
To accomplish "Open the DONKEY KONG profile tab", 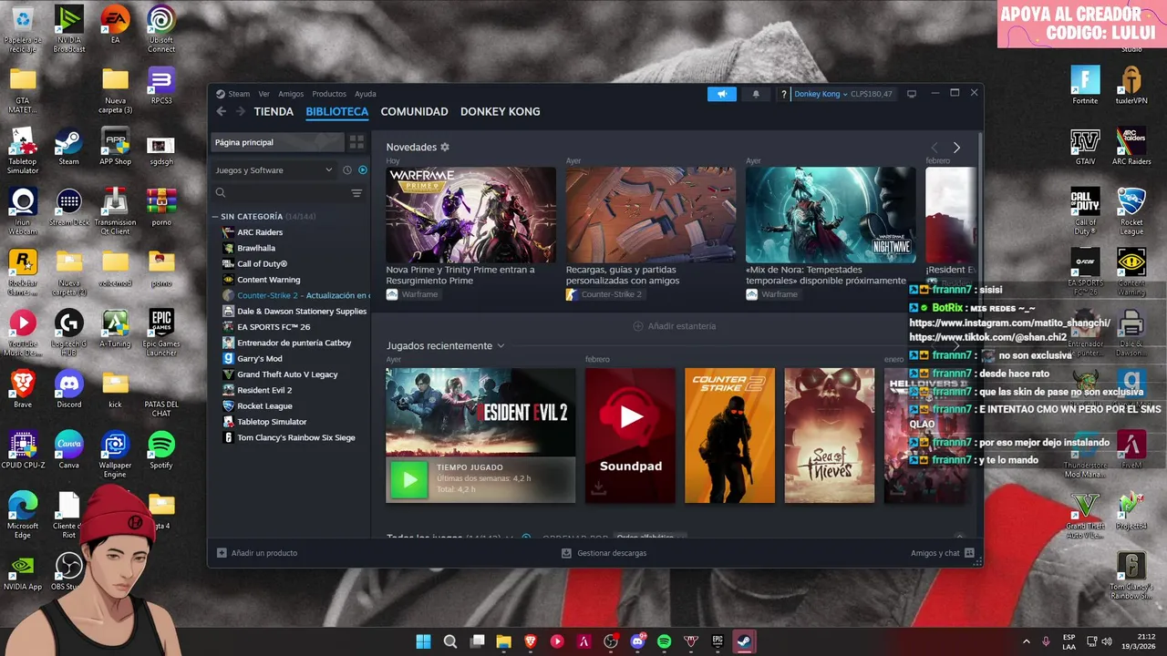I will [500, 111].
